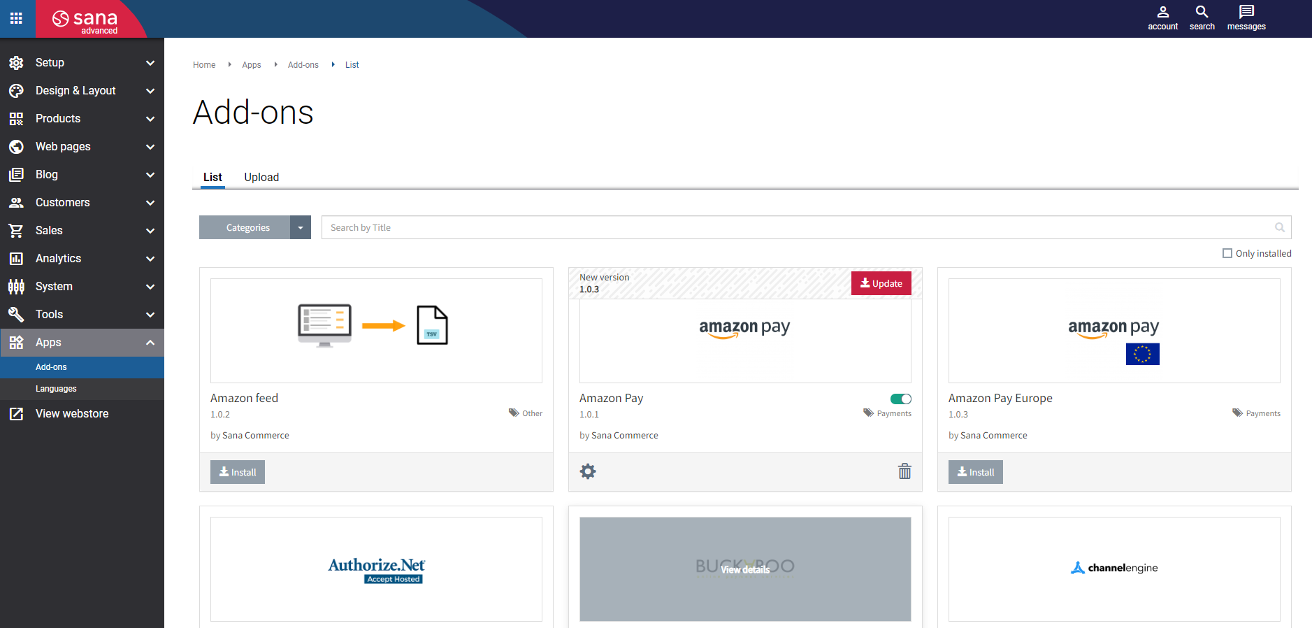Image resolution: width=1312 pixels, height=628 pixels.
Task: Click the Amazon Pay title text
Action: coord(612,398)
